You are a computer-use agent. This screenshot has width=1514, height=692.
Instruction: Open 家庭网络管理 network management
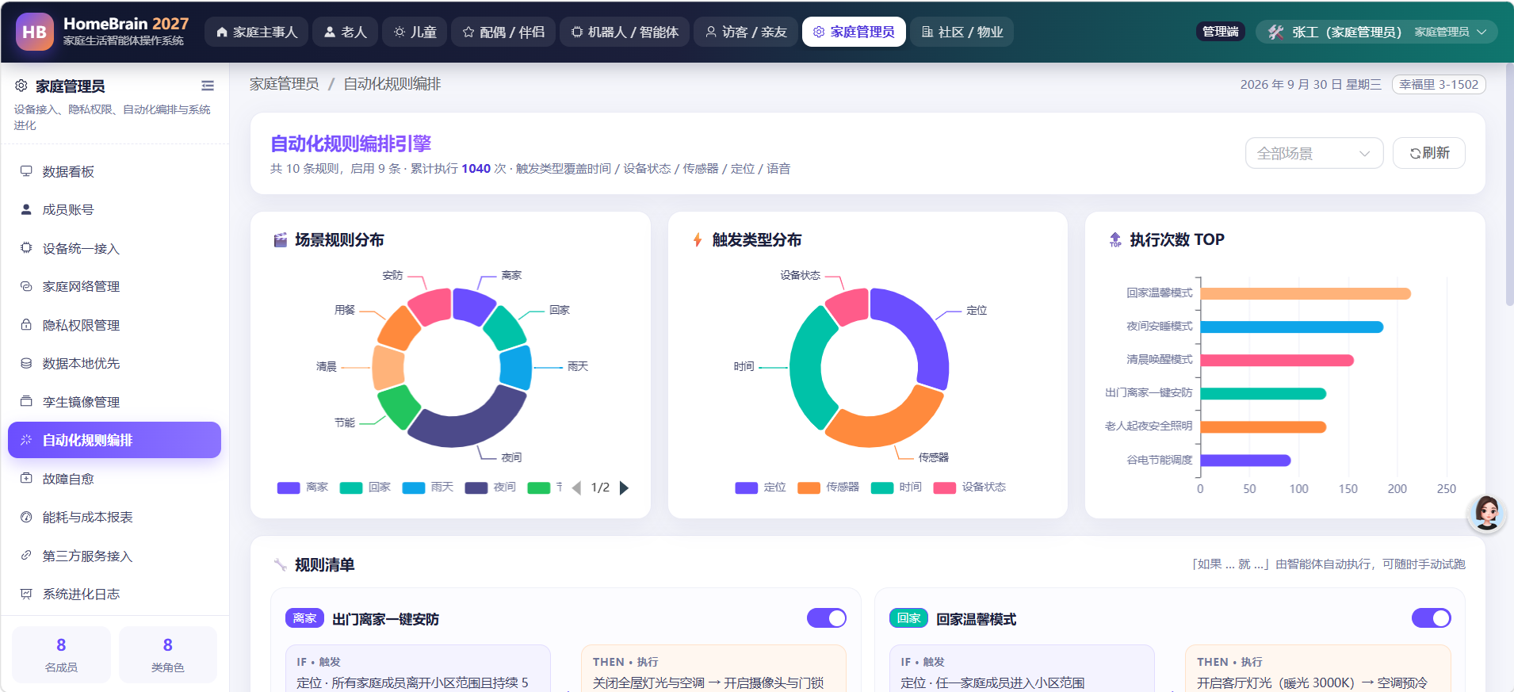(x=114, y=286)
